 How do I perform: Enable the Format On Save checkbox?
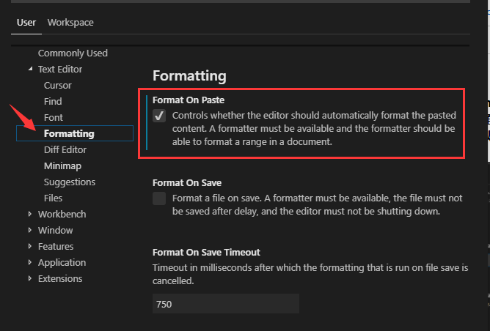[159, 198]
